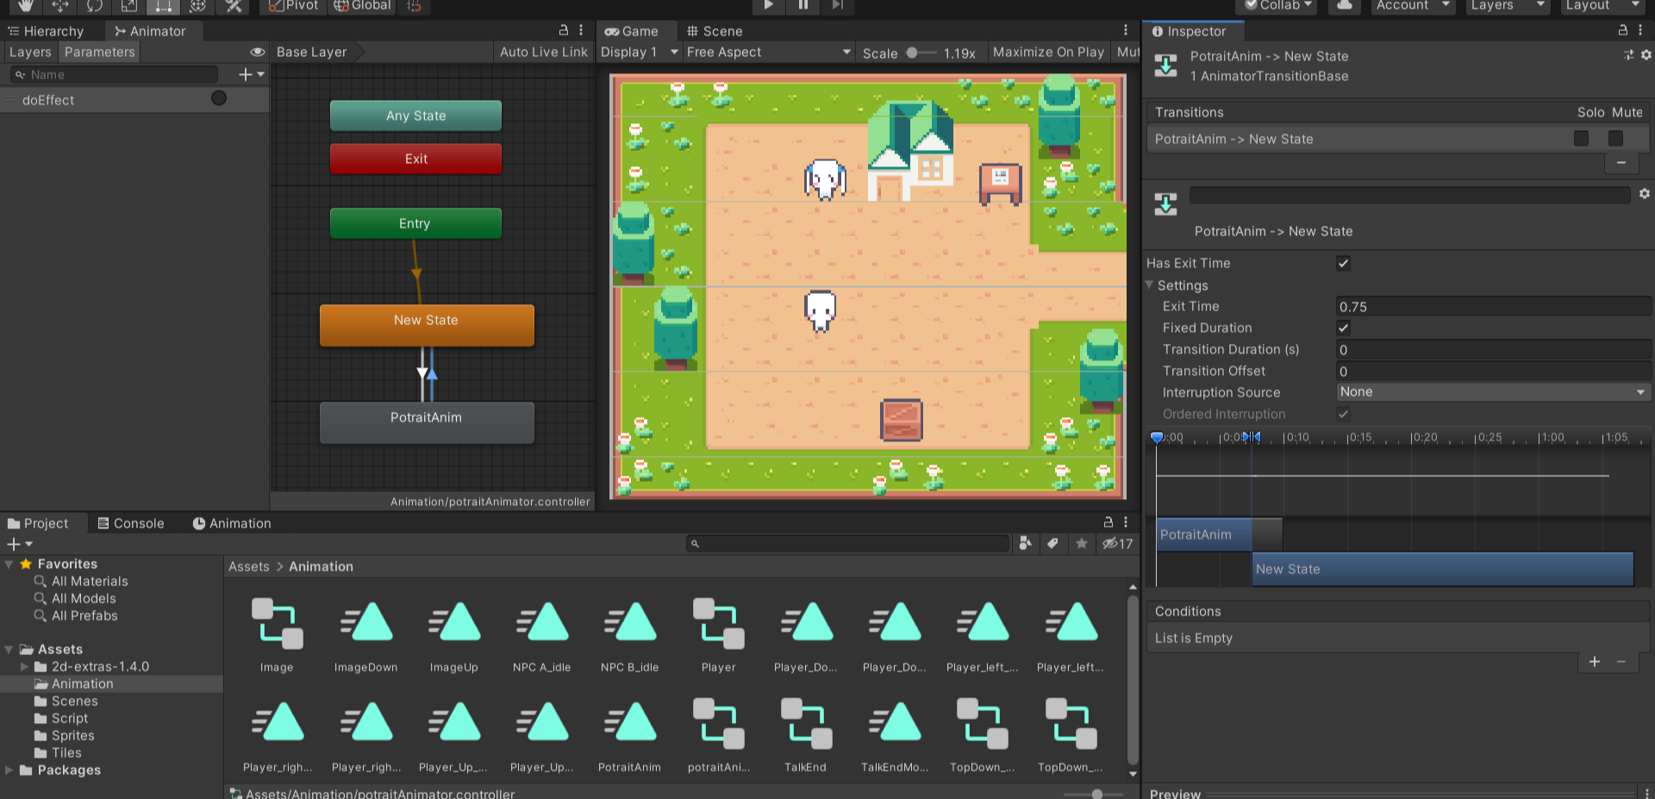Lock the Inspector panel

click(x=1622, y=30)
